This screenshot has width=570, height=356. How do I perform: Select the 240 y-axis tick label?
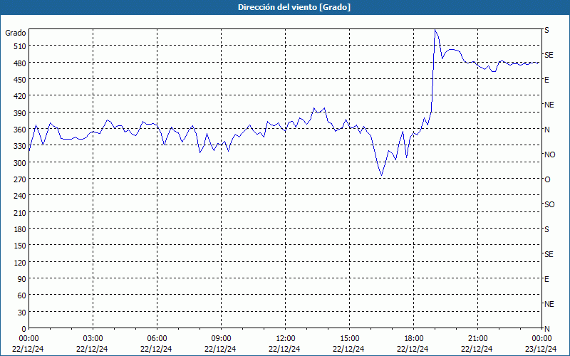click(x=19, y=197)
